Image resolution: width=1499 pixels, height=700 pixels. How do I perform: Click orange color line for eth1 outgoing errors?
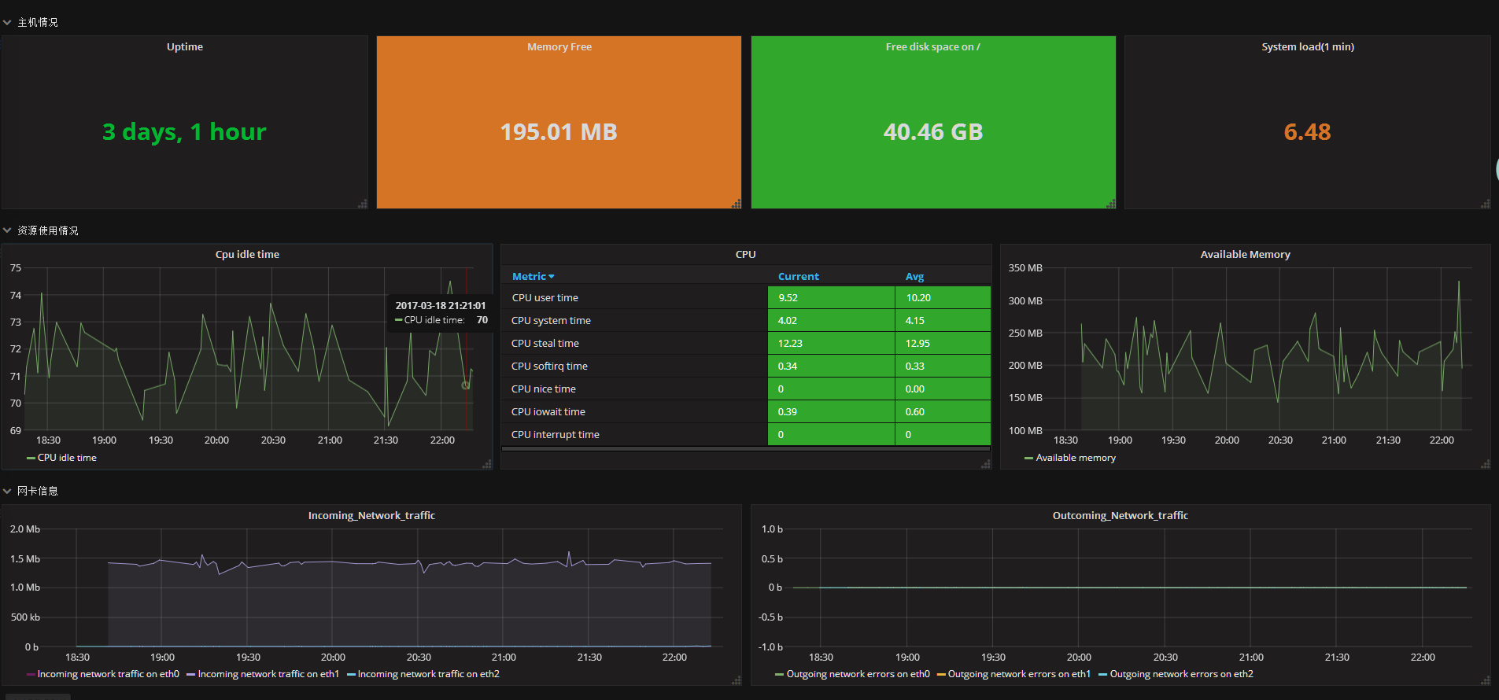coord(941,674)
